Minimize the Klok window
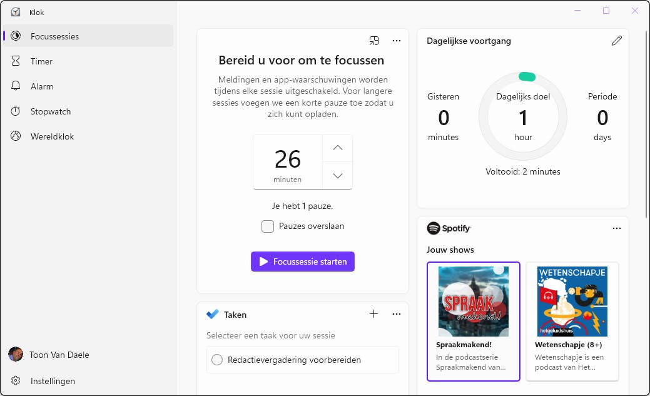 tap(577, 11)
